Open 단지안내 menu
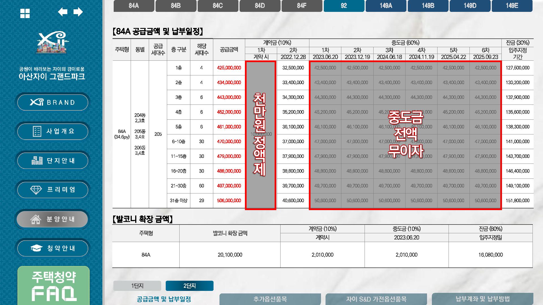This screenshot has height=305, width=543. coord(53,161)
